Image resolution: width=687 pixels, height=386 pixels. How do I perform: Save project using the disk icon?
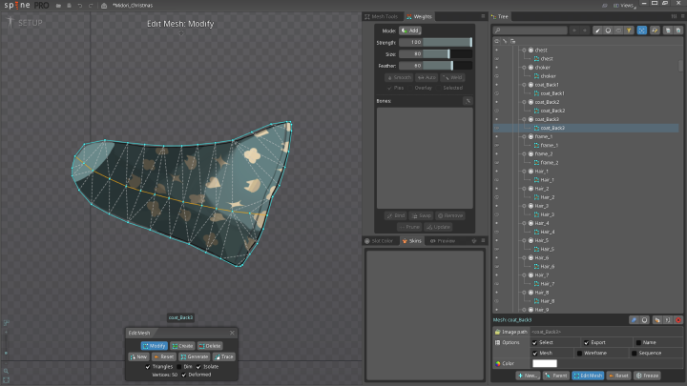(70, 6)
